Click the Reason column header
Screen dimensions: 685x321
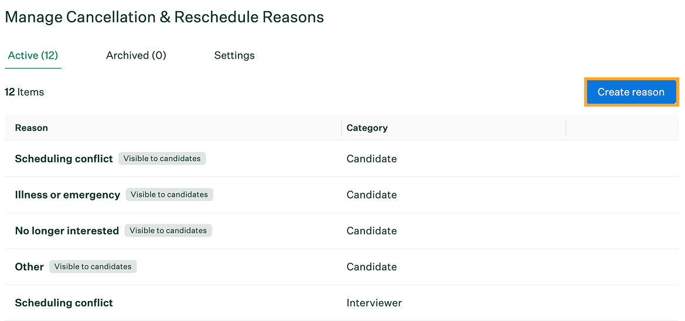click(x=32, y=128)
